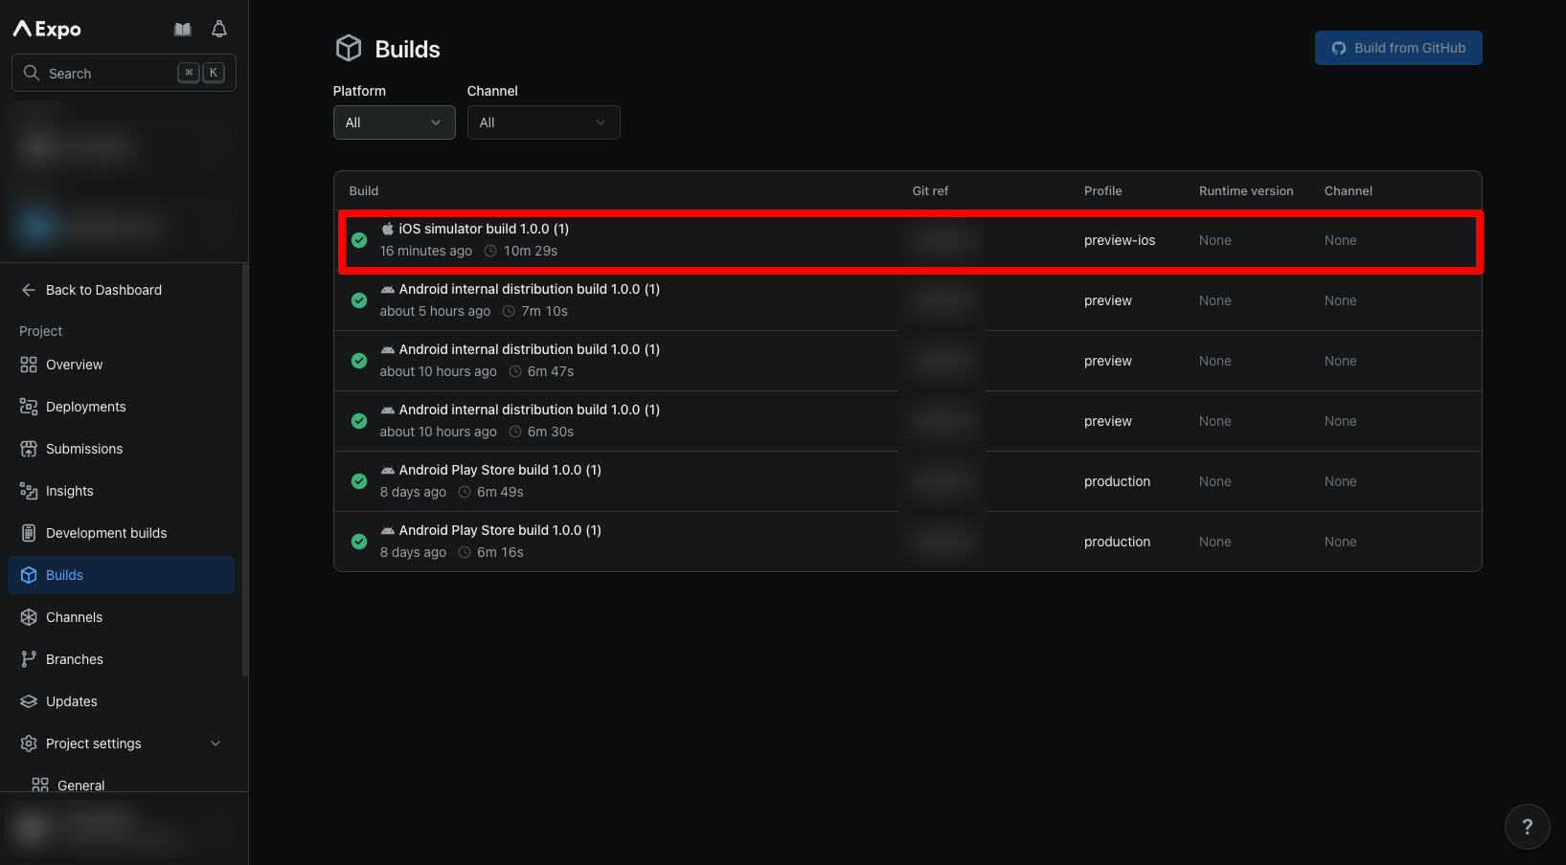This screenshot has height=865, width=1566.
Task: Click the back arrow icon beside Back to Dashboard
Action: click(29, 290)
